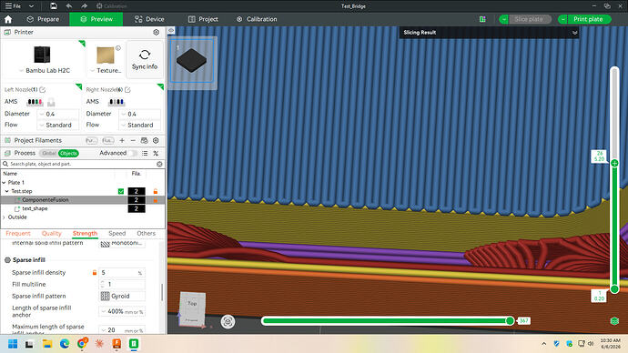Open Sparse infill pattern Gyroid dropdown
Viewport: 628px width, 353px height.
(x=122, y=296)
